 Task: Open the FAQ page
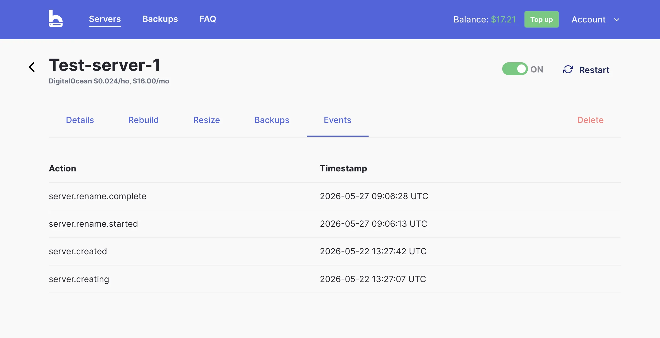pyautogui.click(x=208, y=19)
